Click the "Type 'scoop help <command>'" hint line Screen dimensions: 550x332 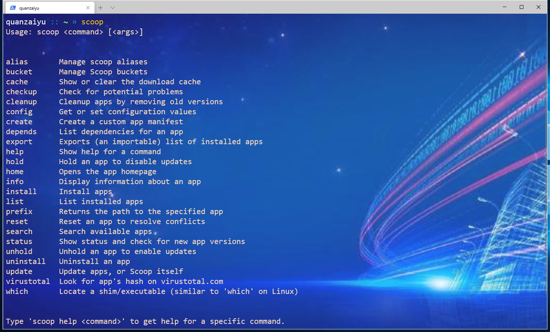coord(146,321)
